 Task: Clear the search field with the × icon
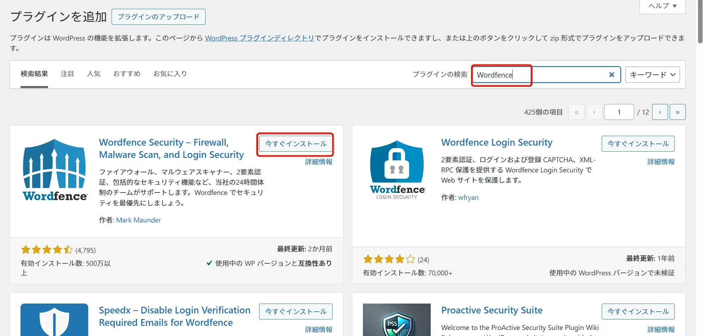click(x=611, y=74)
